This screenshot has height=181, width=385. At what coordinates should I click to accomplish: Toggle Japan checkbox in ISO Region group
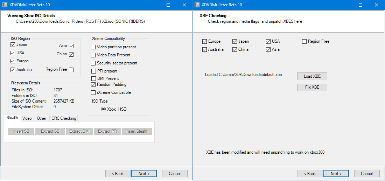[13, 45]
